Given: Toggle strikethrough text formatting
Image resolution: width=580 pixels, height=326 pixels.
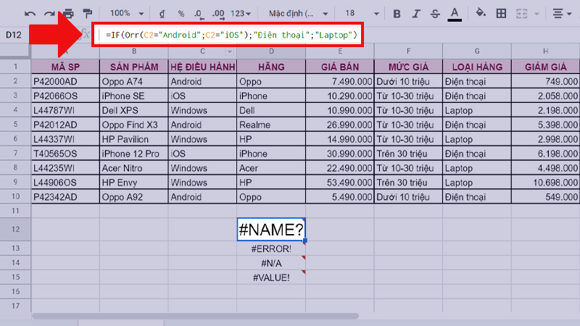Looking at the screenshot, I should [x=434, y=14].
